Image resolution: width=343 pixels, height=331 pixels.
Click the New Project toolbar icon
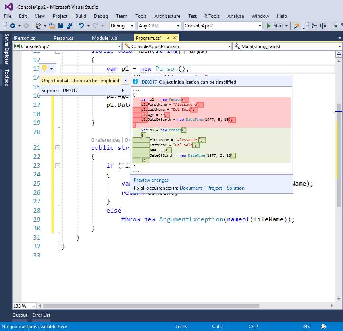click(37, 26)
